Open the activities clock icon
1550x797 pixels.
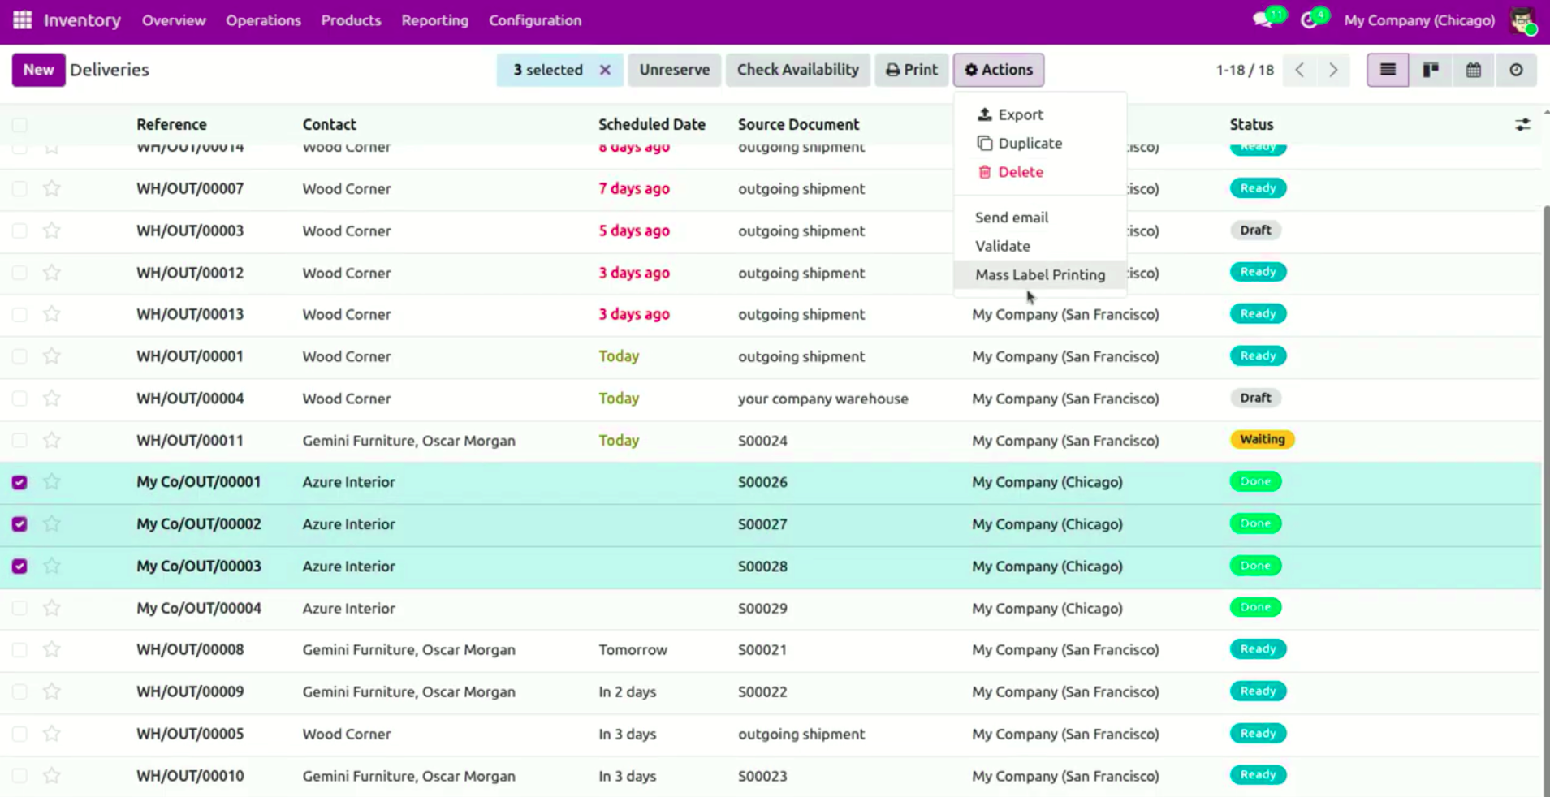click(1309, 20)
